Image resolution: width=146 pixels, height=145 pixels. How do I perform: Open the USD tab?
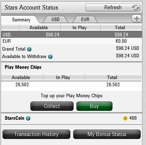click(55, 19)
